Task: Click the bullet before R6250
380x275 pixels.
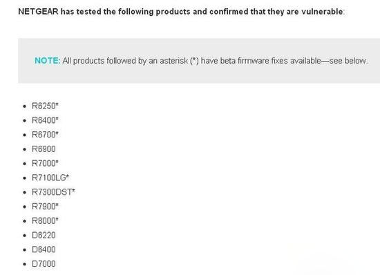Action: (24, 106)
